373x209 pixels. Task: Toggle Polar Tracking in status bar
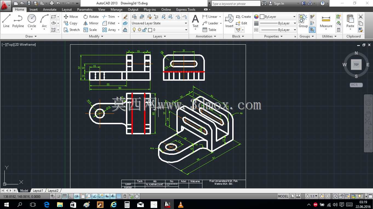tap(76, 196)
